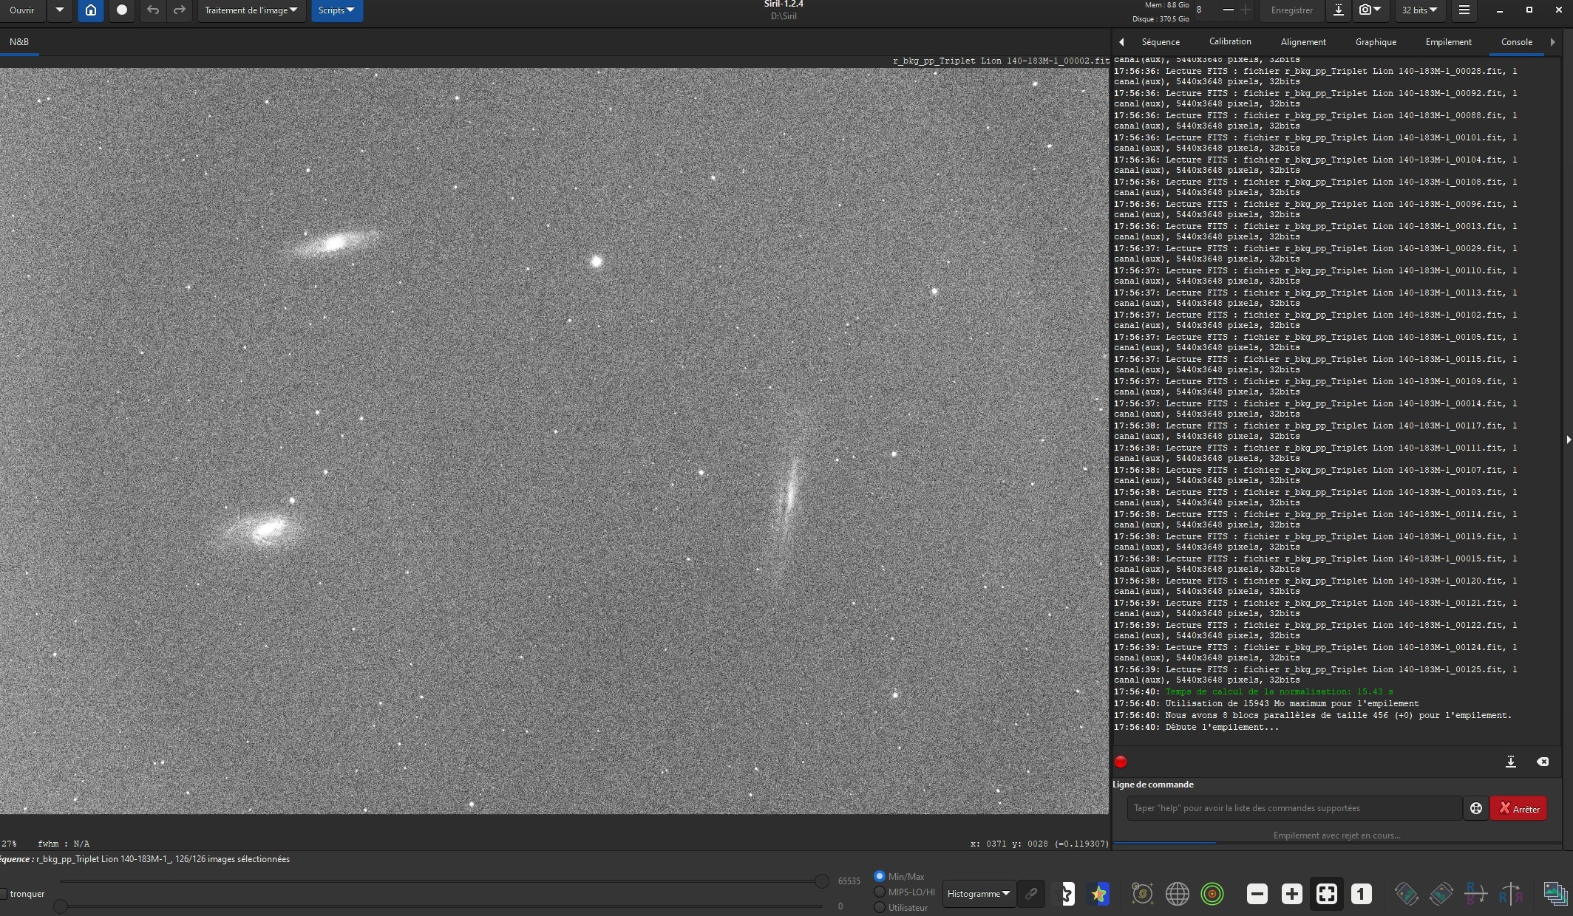The image size is (1573, 916).
Task: Clear the console log
Action: click(x=1543, y=762)
